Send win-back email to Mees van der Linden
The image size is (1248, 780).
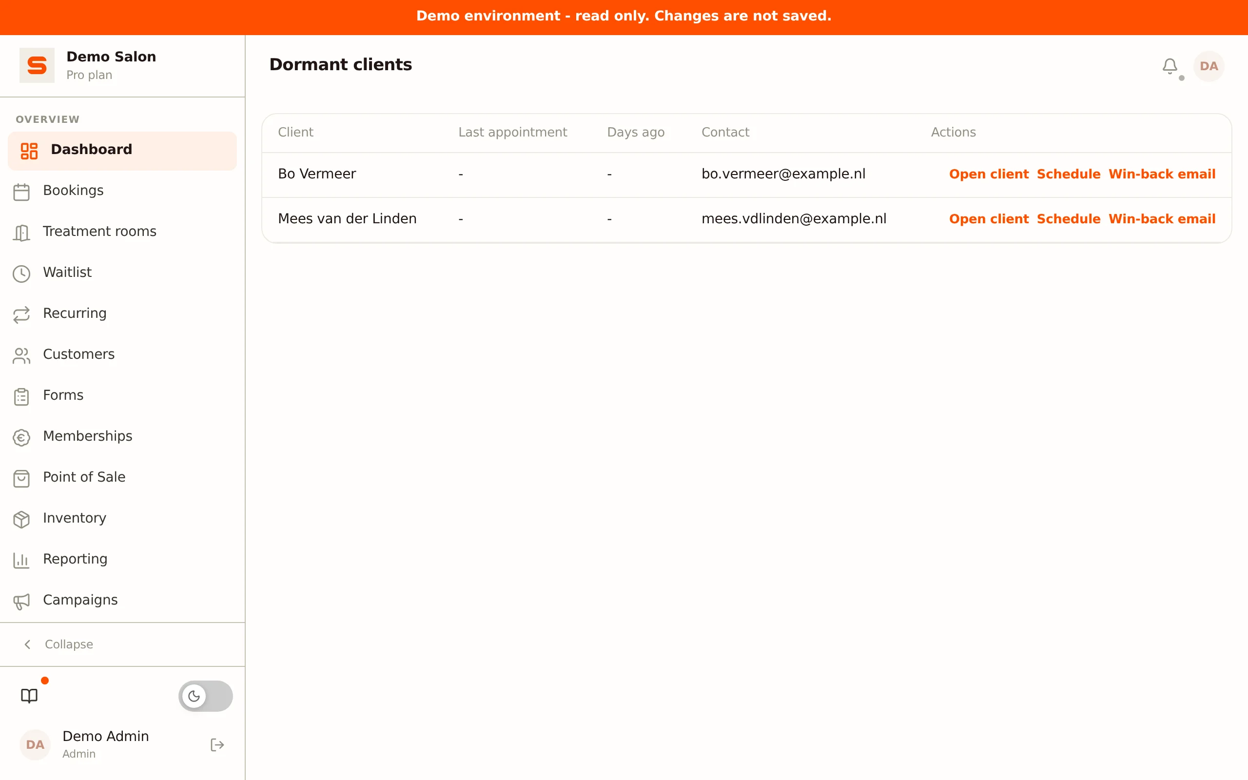tap(1162, 219)
